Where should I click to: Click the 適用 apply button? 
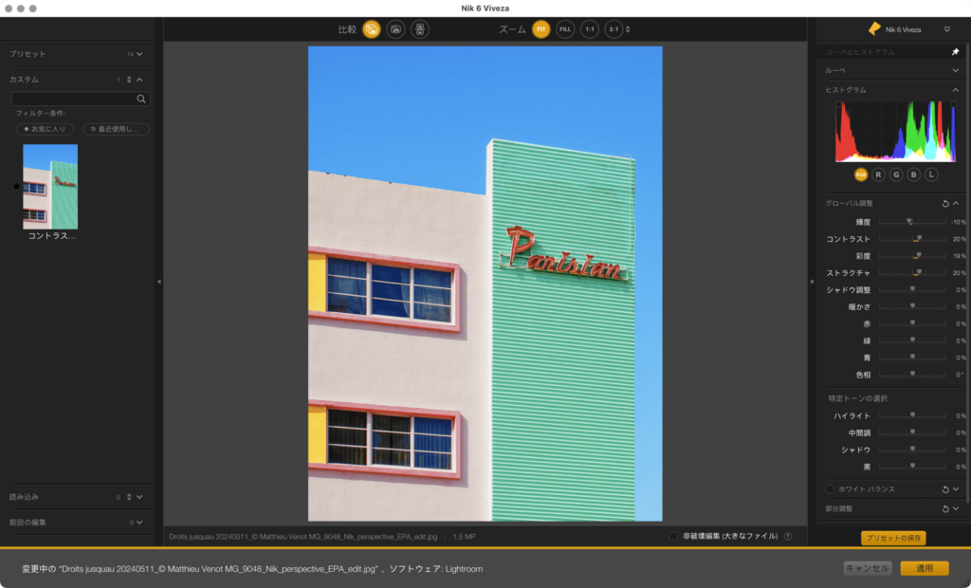pos(924,568)
